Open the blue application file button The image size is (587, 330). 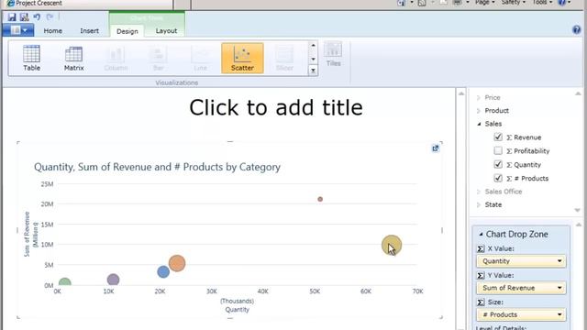click(x=18, y=30)
